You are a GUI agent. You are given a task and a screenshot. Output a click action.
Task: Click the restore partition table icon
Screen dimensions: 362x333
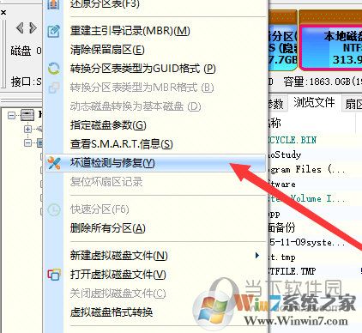coord(53,4)
